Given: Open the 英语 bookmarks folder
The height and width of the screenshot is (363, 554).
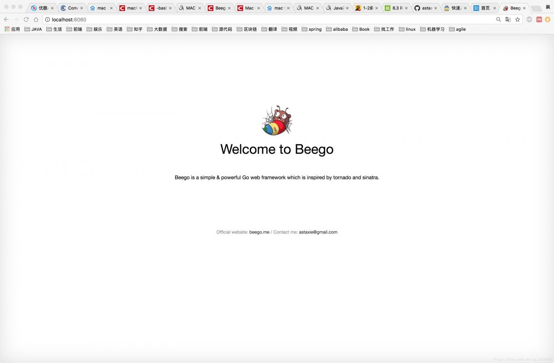Looking at the screenshot, I should (115, 29).
